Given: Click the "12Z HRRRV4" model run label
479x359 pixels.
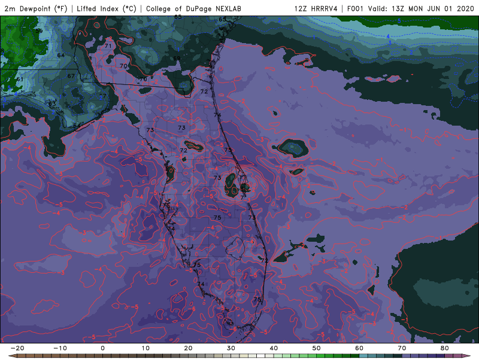Looking at the screenshot, I should click(x=316, y=8).
